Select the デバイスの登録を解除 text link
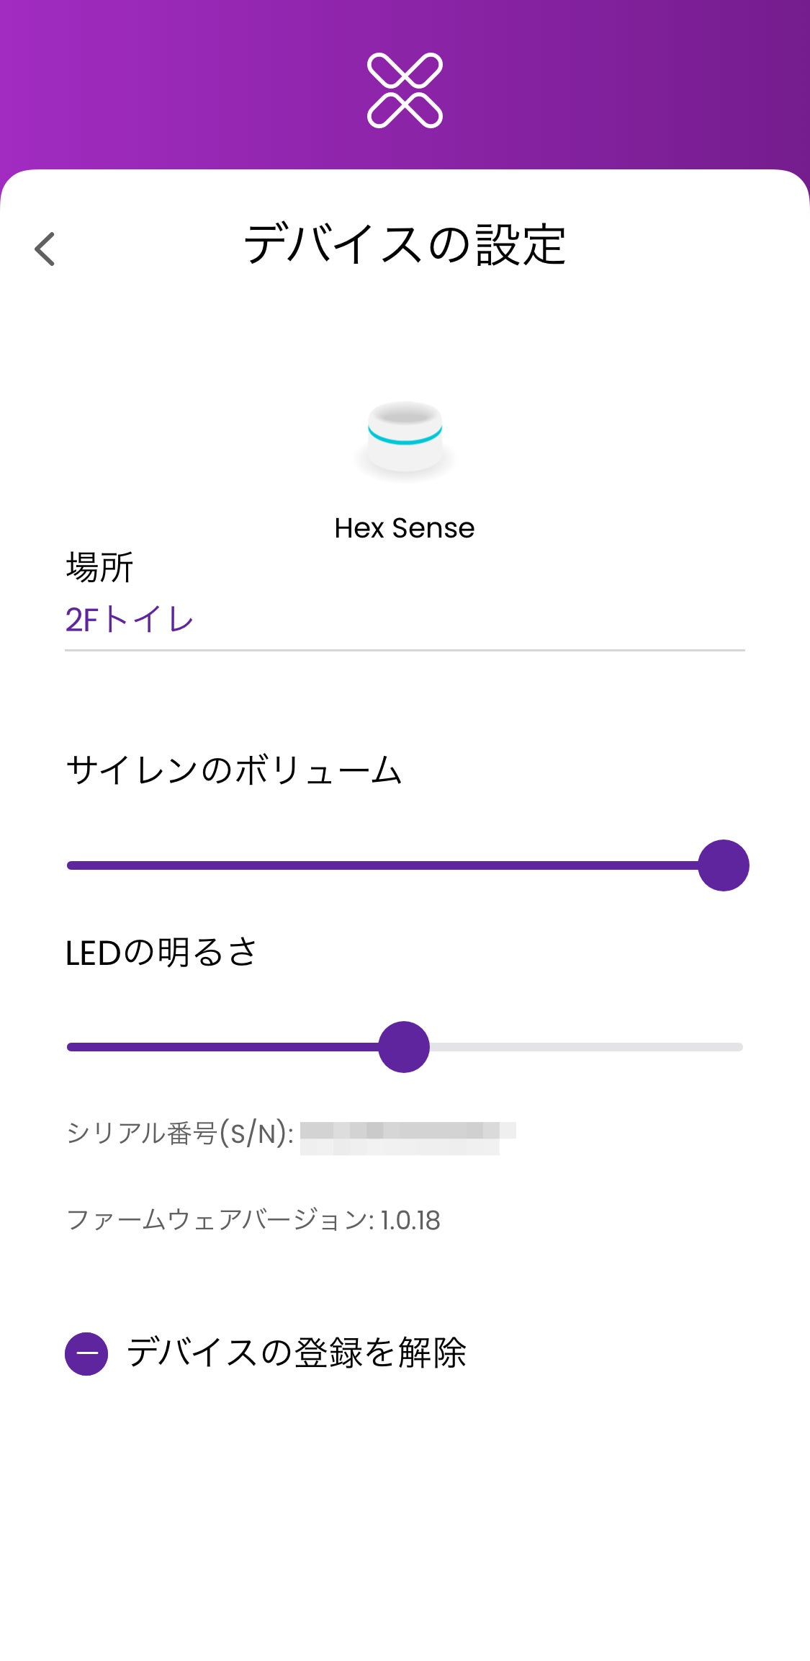This screenshot has width=810, height=1661. [x=297, y=1353]
